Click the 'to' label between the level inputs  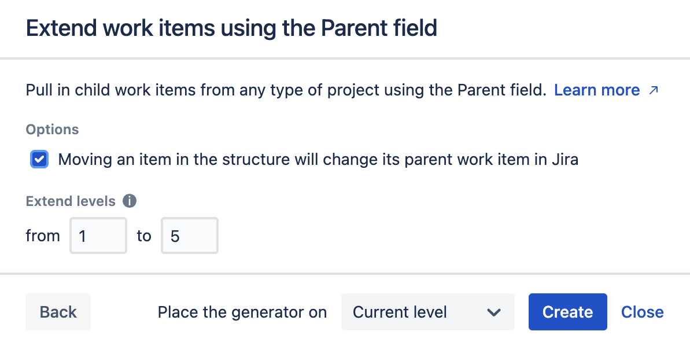(143, 236)
